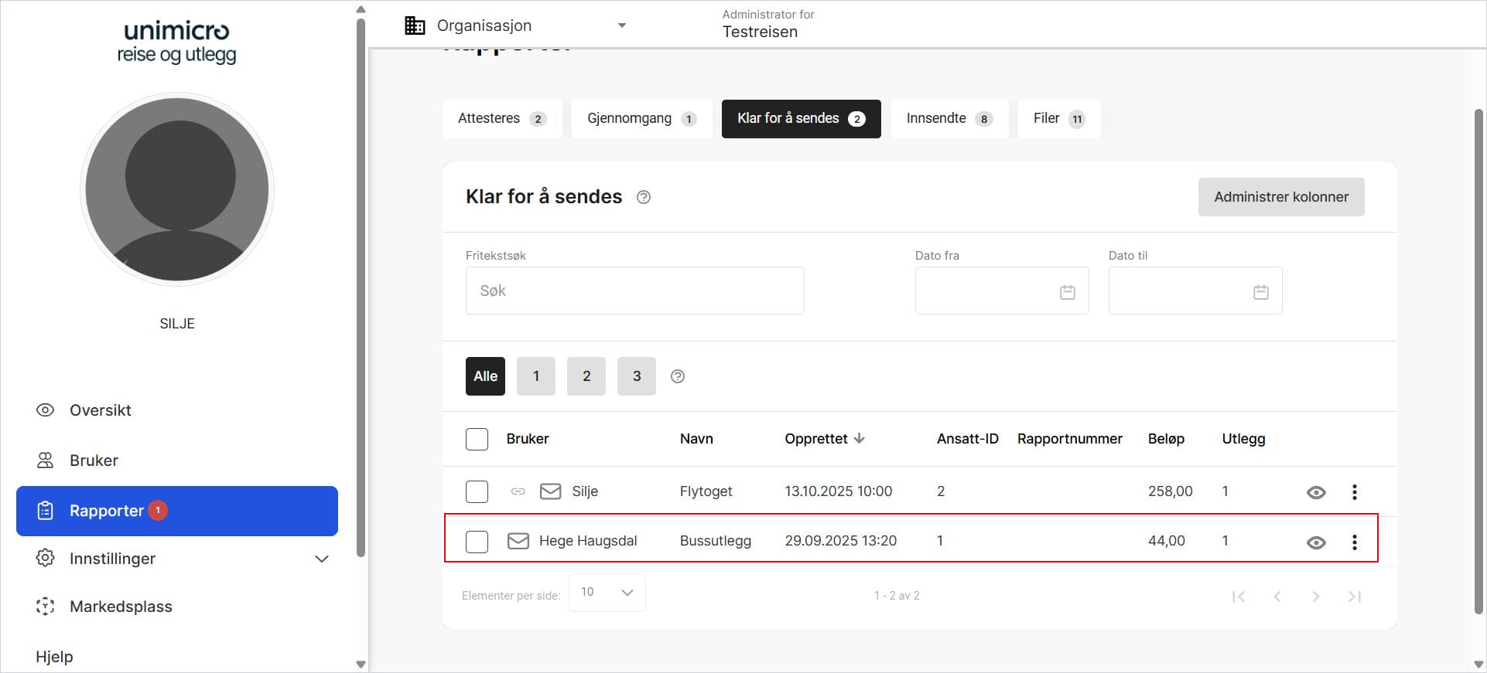Open the Elementer per side dropdown
Viewport: 1487px width, 673px height.
tap(607, 593)
